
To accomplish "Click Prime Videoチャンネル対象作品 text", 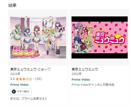I will pos(93,85).
